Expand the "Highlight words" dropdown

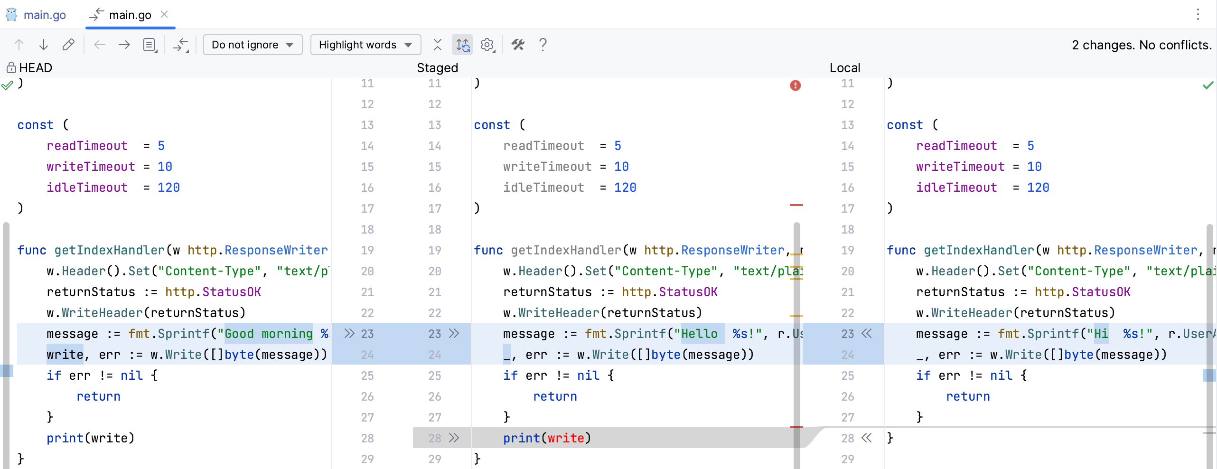tap(365, 45)
